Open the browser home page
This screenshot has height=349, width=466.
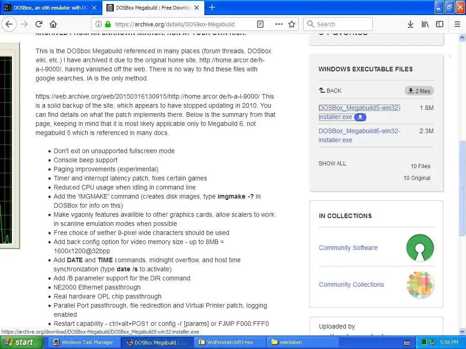coord(53,24)
